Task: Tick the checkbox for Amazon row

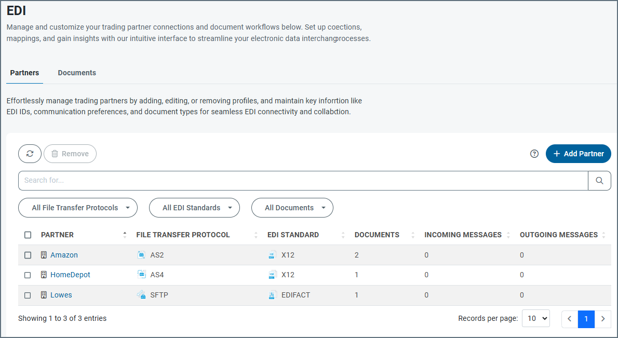Action: pos(28,255)
